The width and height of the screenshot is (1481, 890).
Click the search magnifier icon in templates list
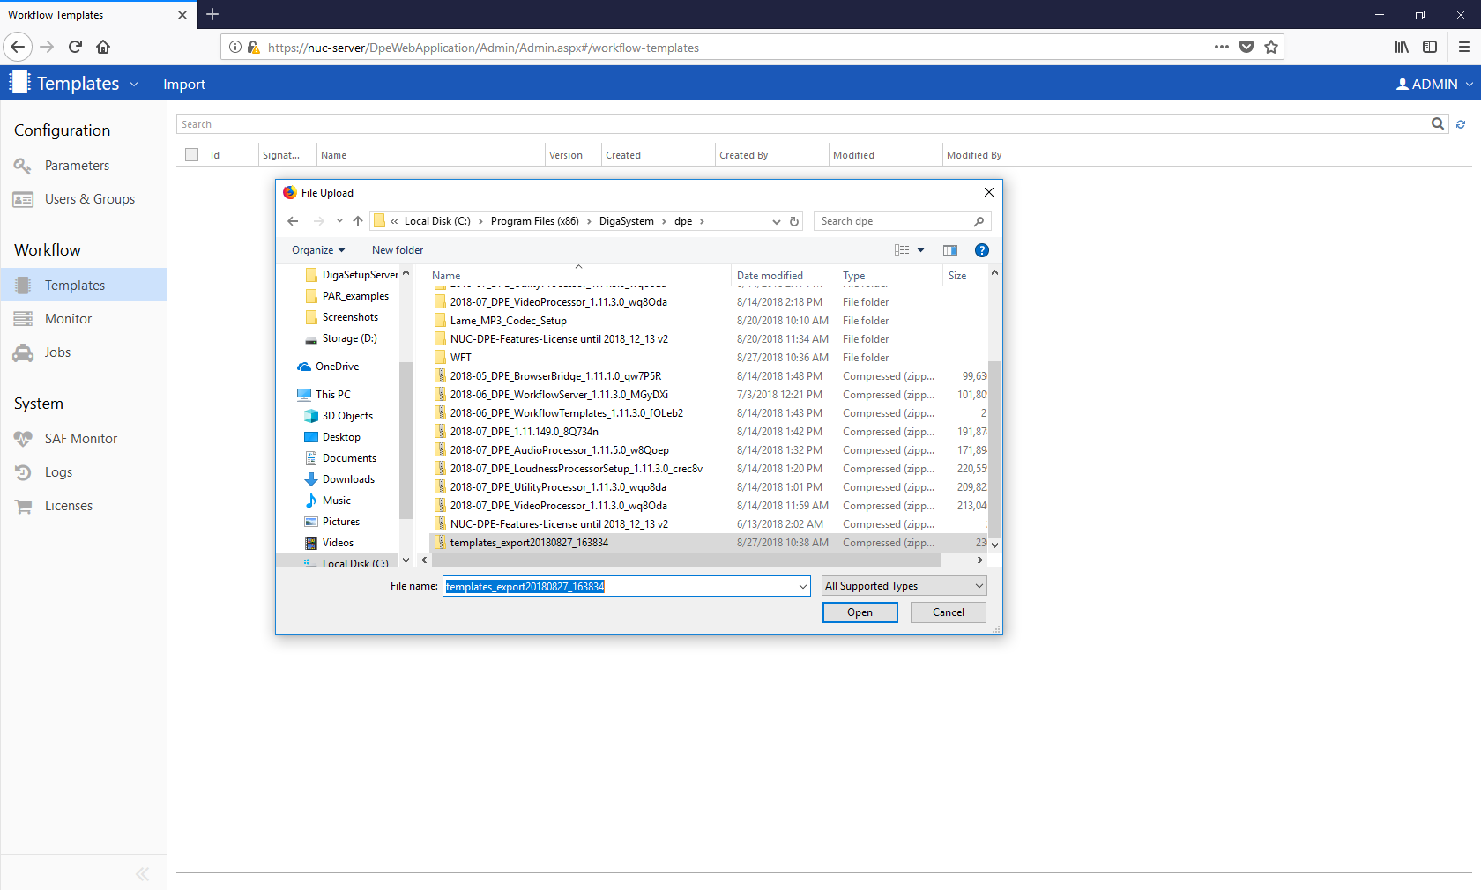coord(1438,124)
